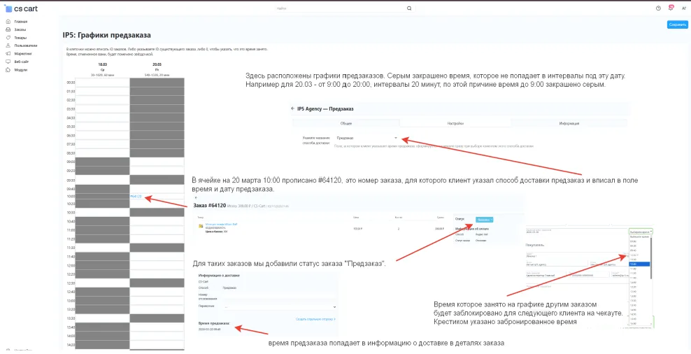Click the Сохранить save button
691x354 pixels.
coord(677,24)
